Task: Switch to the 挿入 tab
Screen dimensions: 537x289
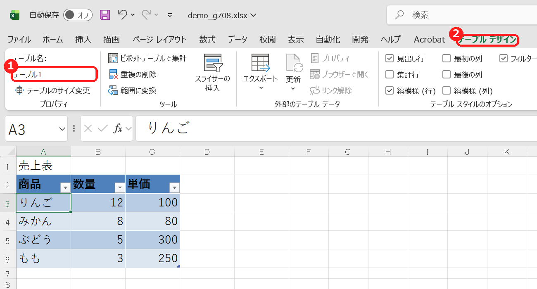Action: tap(83, 40)
